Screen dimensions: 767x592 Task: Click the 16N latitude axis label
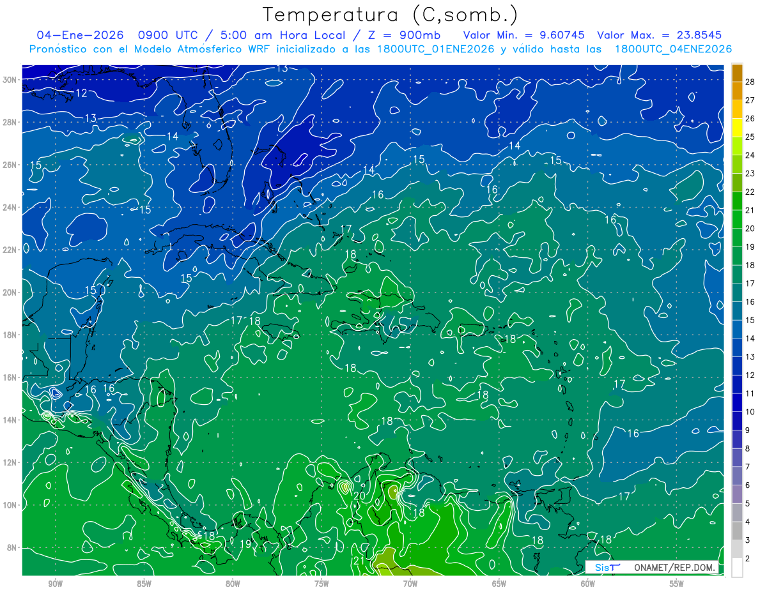(10, 377)
